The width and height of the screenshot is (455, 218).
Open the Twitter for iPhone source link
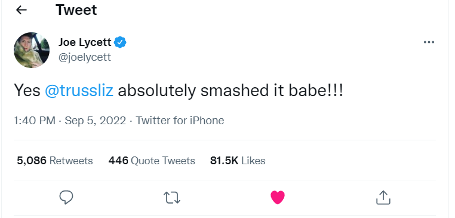[180, 121]
